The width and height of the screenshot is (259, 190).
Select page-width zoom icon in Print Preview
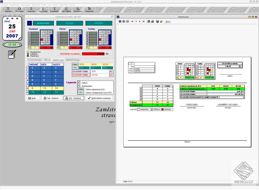coord(128,21)
